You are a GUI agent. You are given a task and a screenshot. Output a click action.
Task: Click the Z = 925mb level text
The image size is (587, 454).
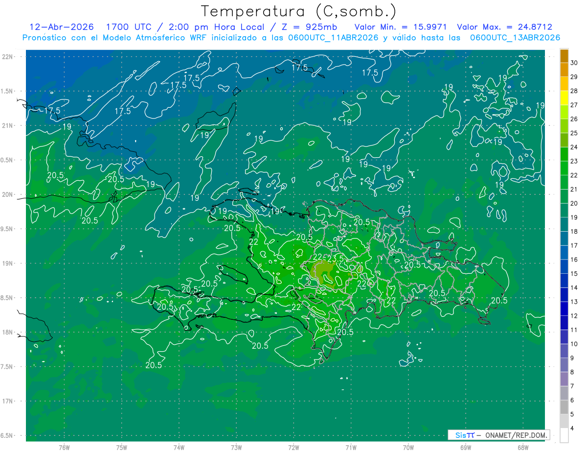pyautogui.click(x=311, y=27)
